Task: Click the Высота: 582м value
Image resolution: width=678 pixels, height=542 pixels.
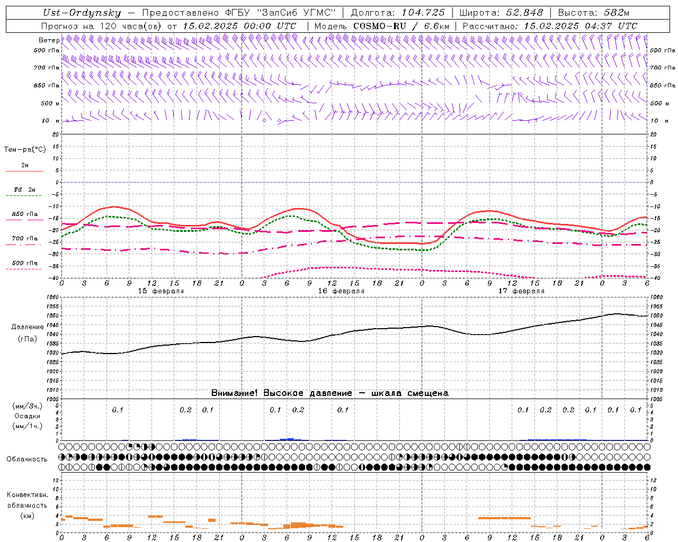Action: 594,13
